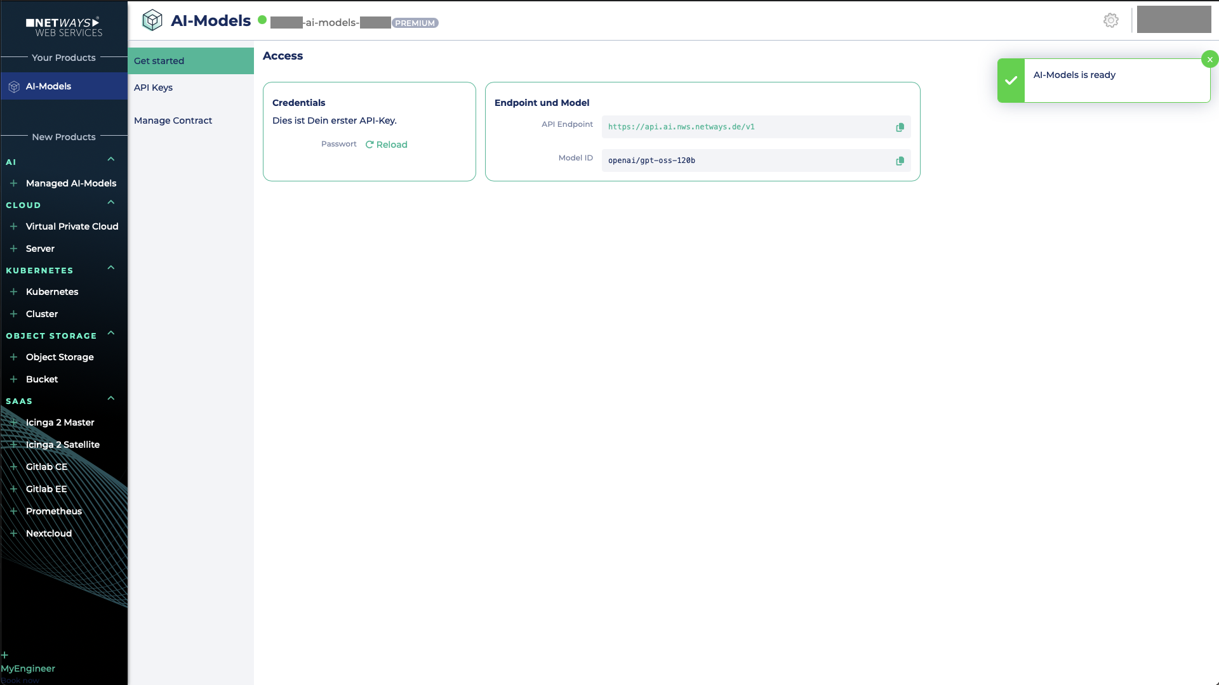
Task: Click the plus icon above MyEngineer
Action: click(x=4, y=655)
